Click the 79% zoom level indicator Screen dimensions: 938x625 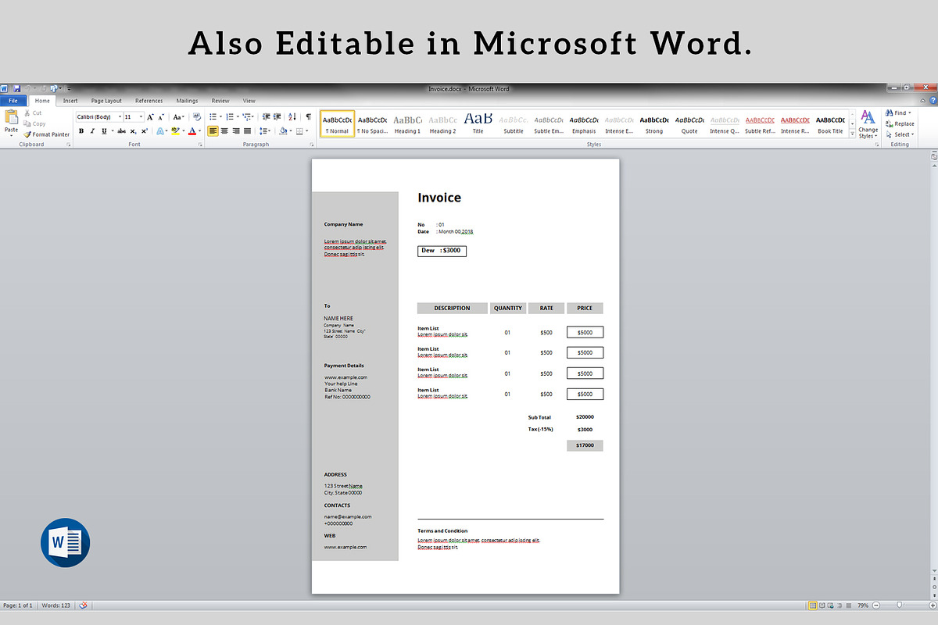pyautogui.click(x=863, y=605)
